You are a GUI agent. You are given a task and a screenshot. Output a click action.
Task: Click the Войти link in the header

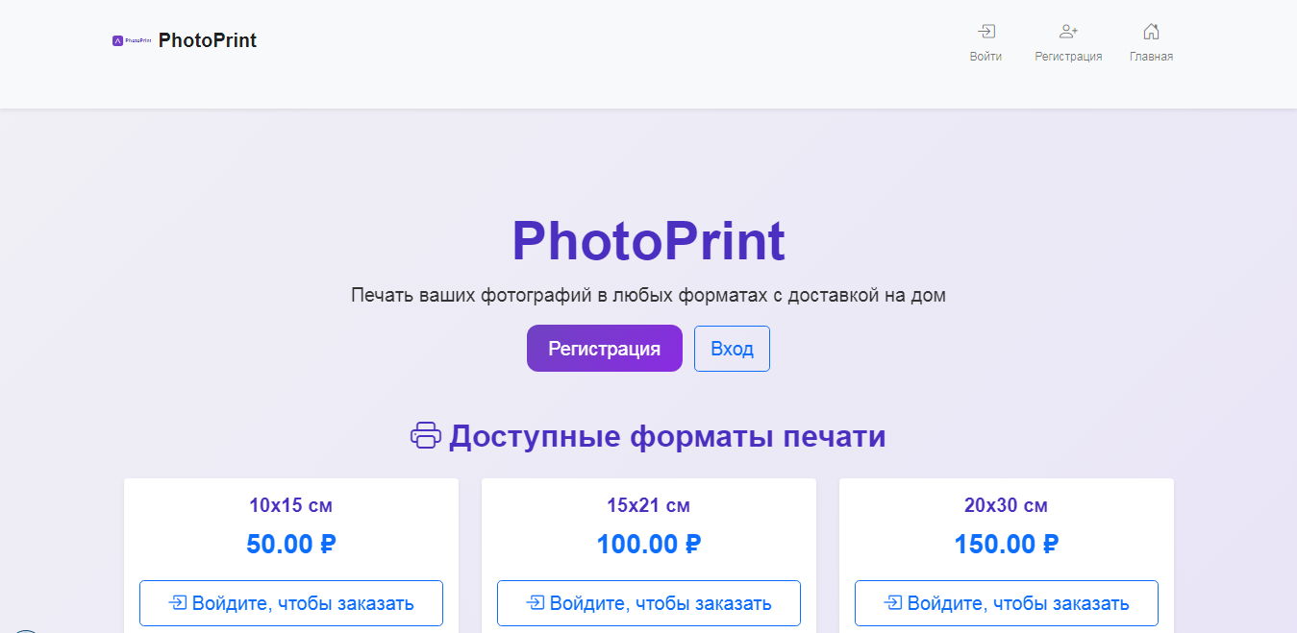986,56
